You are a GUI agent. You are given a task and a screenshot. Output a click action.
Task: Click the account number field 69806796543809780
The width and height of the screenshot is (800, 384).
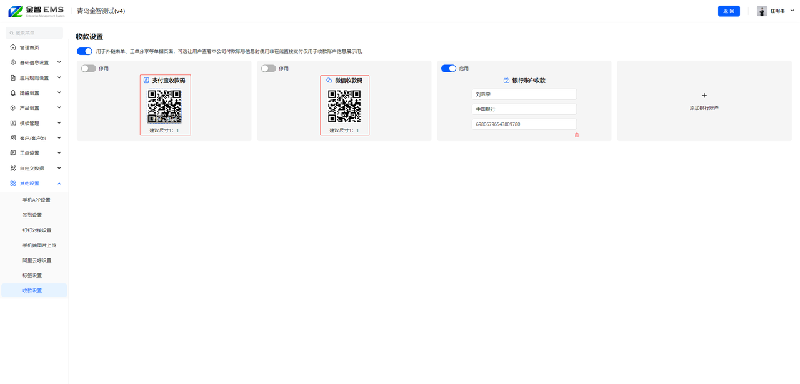coord(524,124)
